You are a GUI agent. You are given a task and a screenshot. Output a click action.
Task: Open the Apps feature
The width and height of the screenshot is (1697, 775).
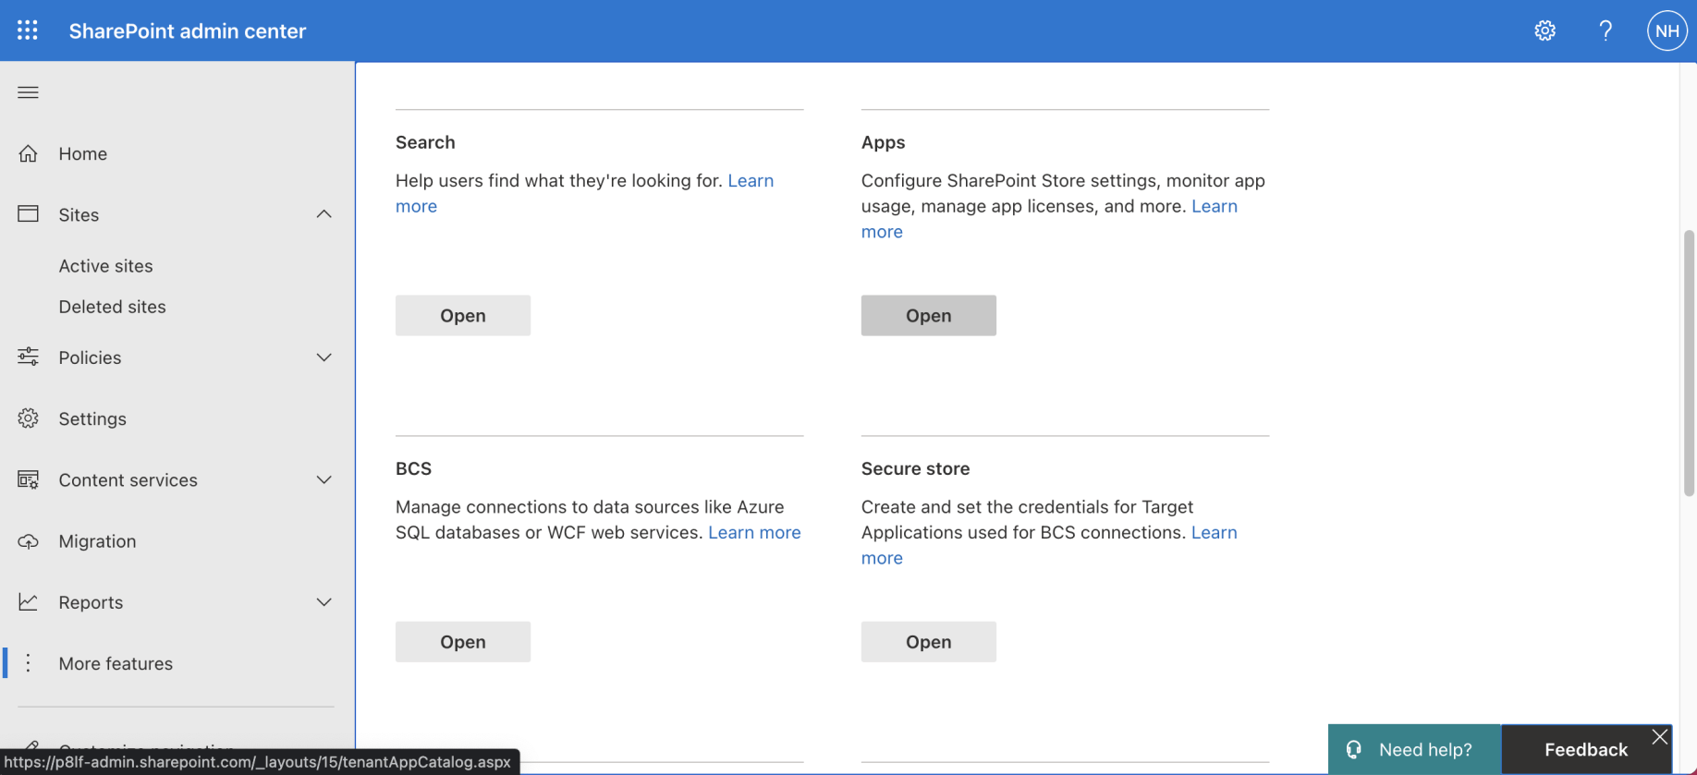click(928, 316)
